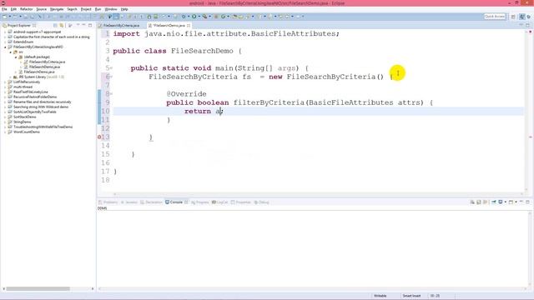Image resolution: width=534 pixels, height=300 pixels.
Task: Collapse the src folder
Action: point(11,52)
